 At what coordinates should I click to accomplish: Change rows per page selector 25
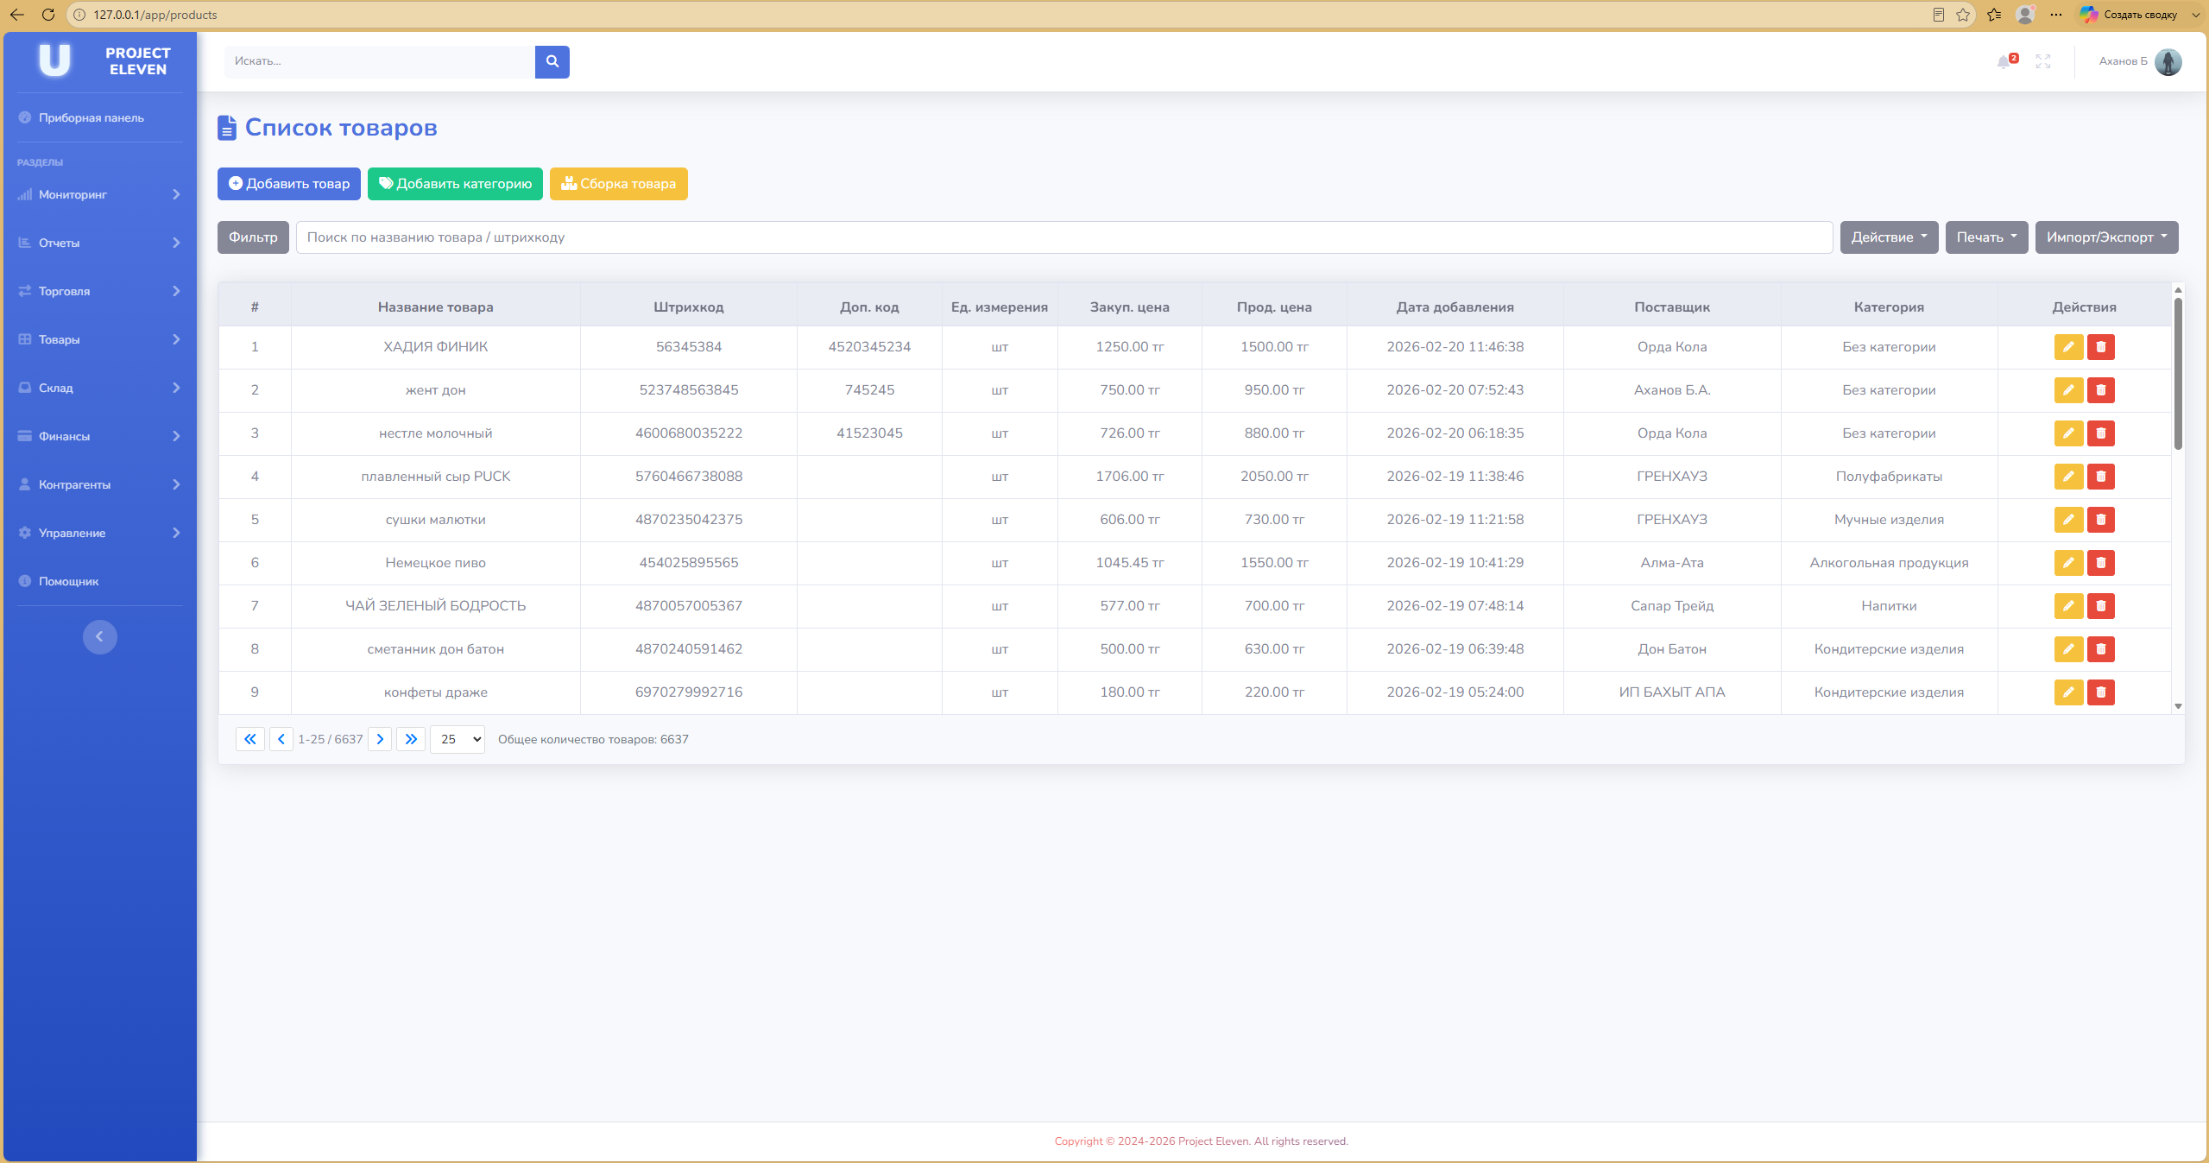[x=458, y=739]
